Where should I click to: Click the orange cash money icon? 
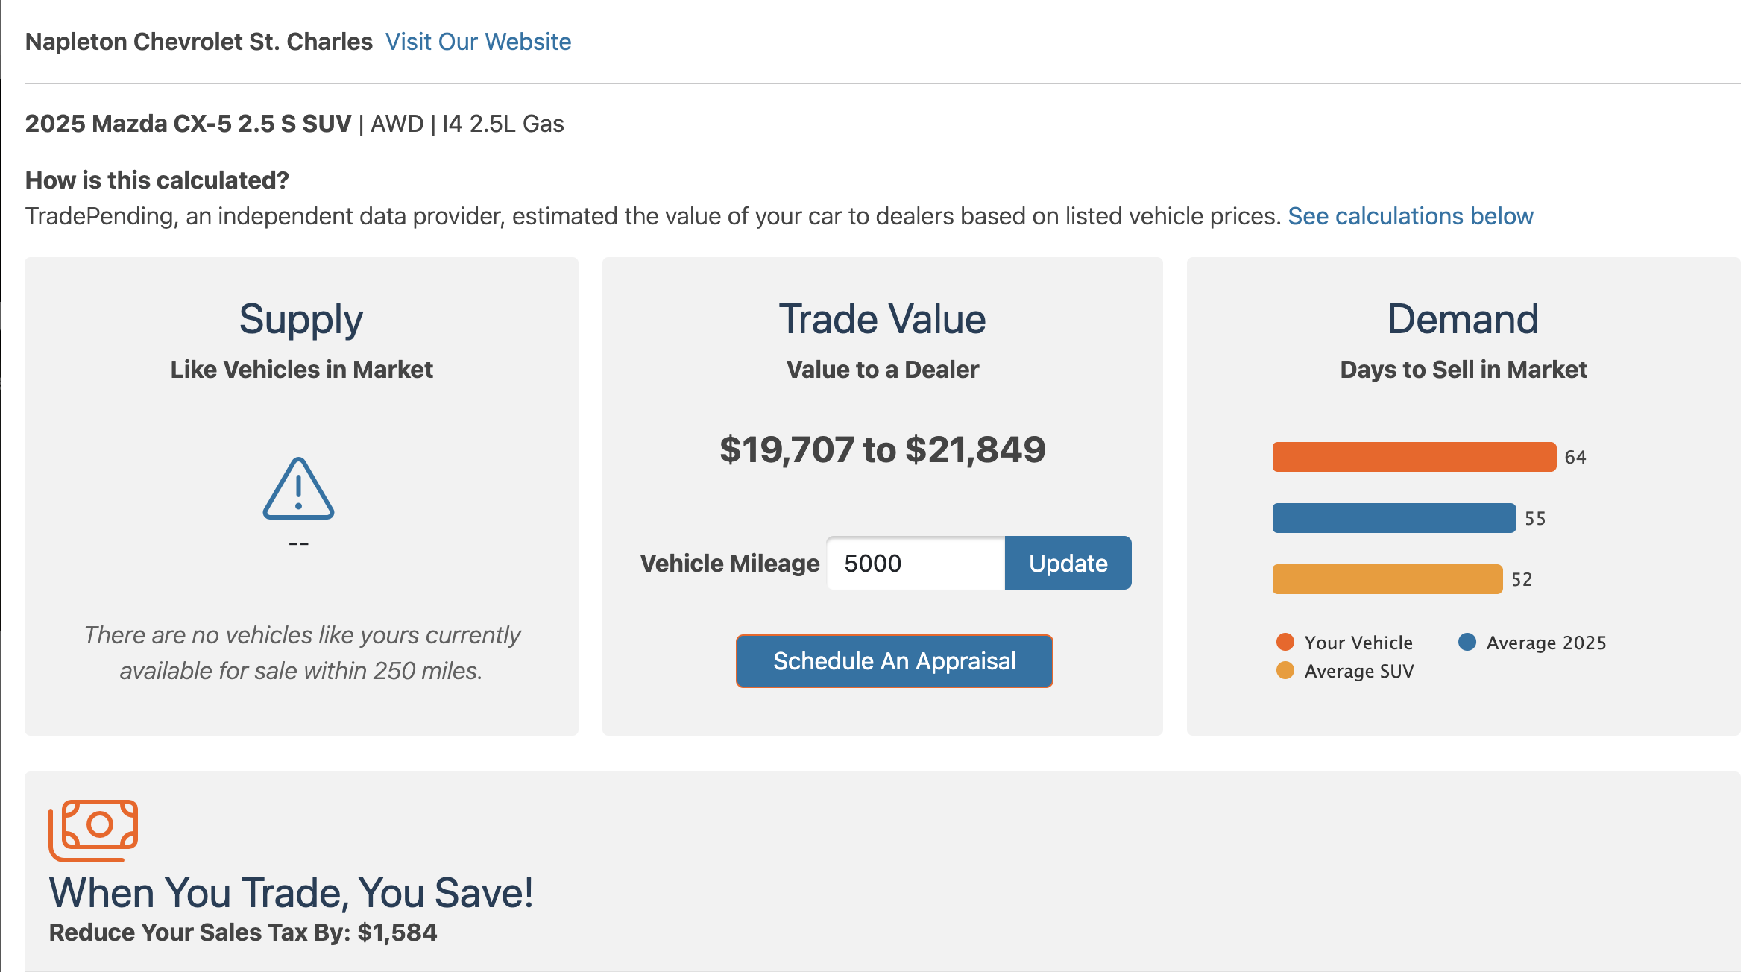(x=94, y=829)
